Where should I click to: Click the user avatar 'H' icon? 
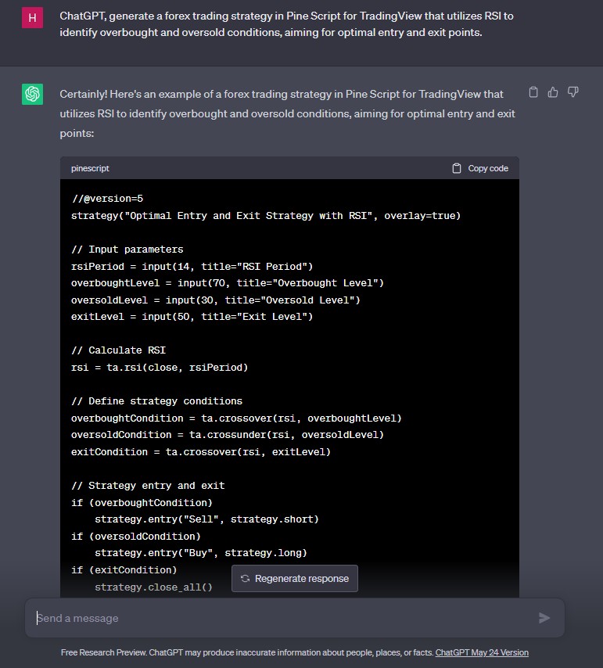coord(32,17)
